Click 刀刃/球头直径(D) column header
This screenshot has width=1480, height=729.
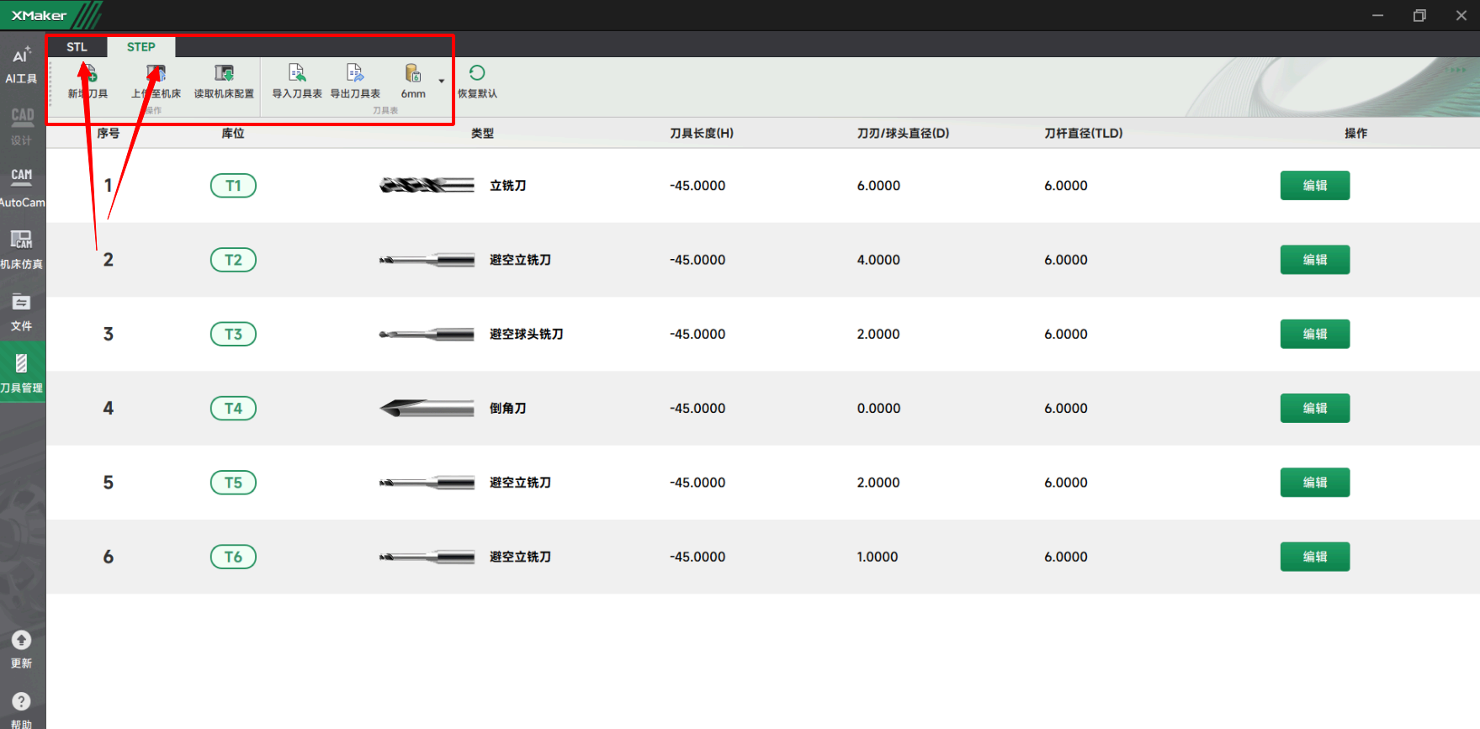tap(903, 134)
